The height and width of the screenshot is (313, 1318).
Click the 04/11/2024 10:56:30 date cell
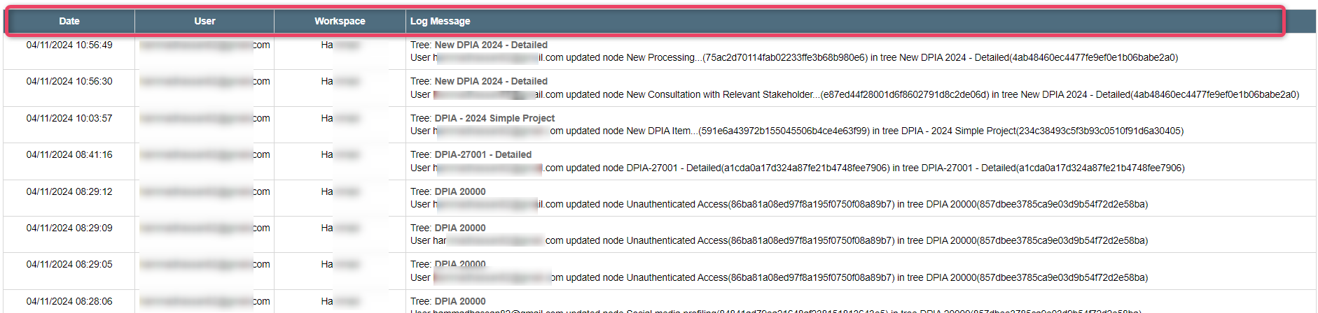(x=69, y=81)
